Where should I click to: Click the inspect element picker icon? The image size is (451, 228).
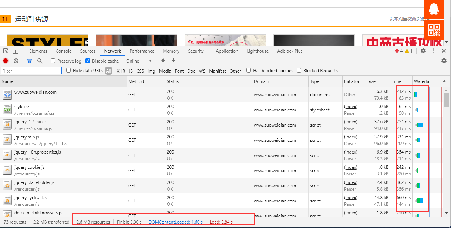pyautogui.click(x=6, y=51)
